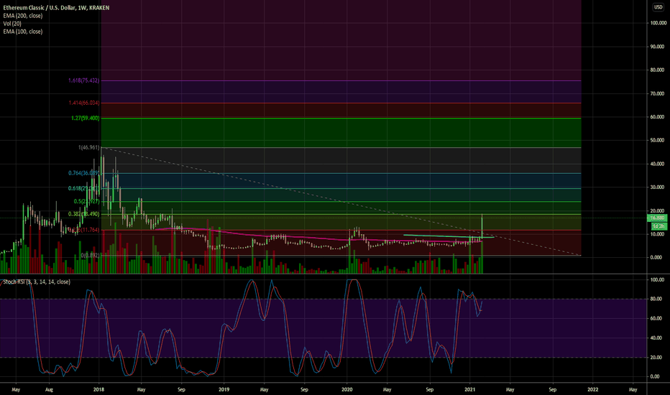Select the 0.764 Fibonacci level label
This screenshot has height=395, width=670.
click(83, 173)
